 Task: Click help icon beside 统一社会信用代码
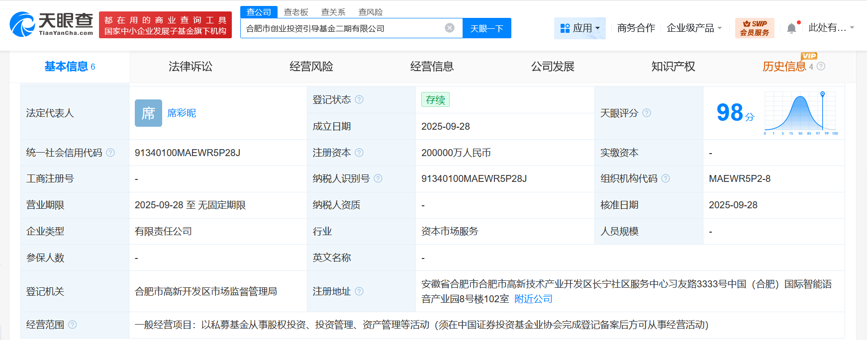tap(110, 153)
